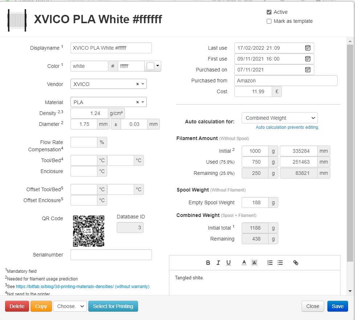Click the QR Code image
The image size is (355, 320).
tap(89, 230)
